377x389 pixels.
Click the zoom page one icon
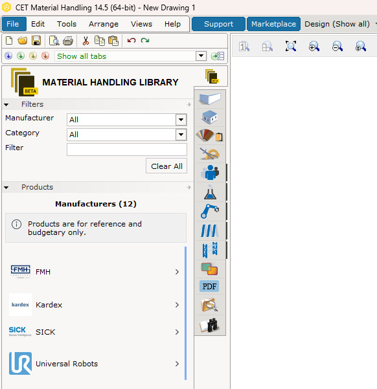point(244,47)
